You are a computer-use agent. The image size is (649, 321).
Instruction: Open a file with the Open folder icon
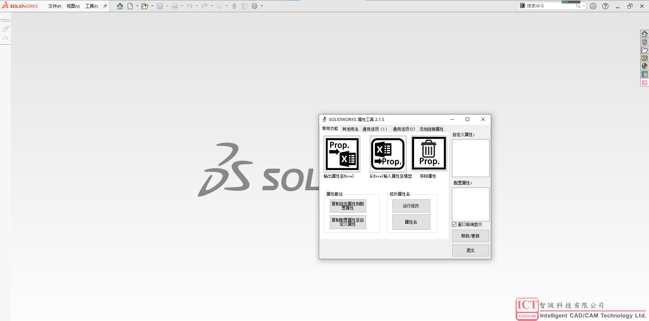pyautogui.click(x=145, y=6)
